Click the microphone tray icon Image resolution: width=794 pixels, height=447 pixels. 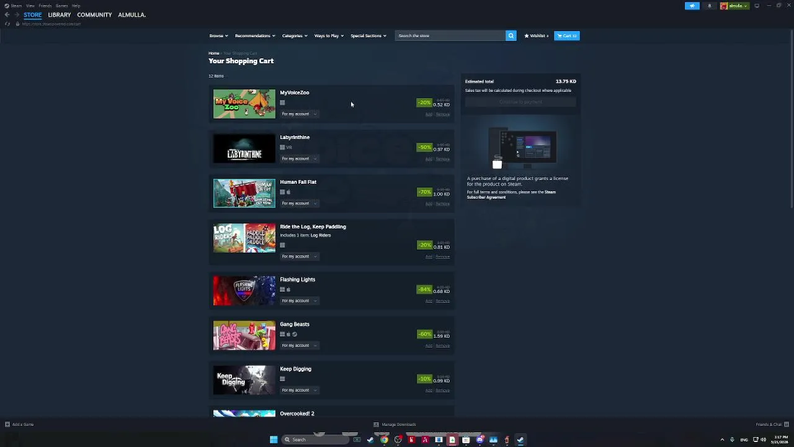732,440
